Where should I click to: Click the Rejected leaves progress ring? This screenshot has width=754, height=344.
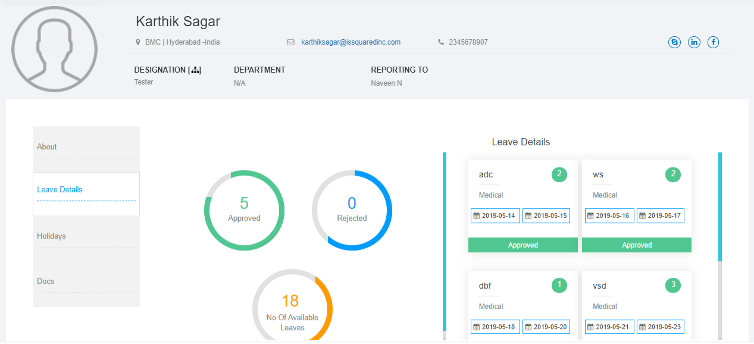(x=352, y=210)
